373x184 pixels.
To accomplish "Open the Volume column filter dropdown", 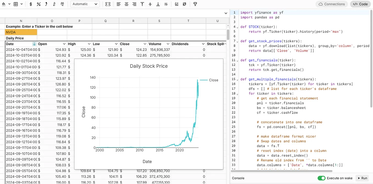I will coord(168,44).
